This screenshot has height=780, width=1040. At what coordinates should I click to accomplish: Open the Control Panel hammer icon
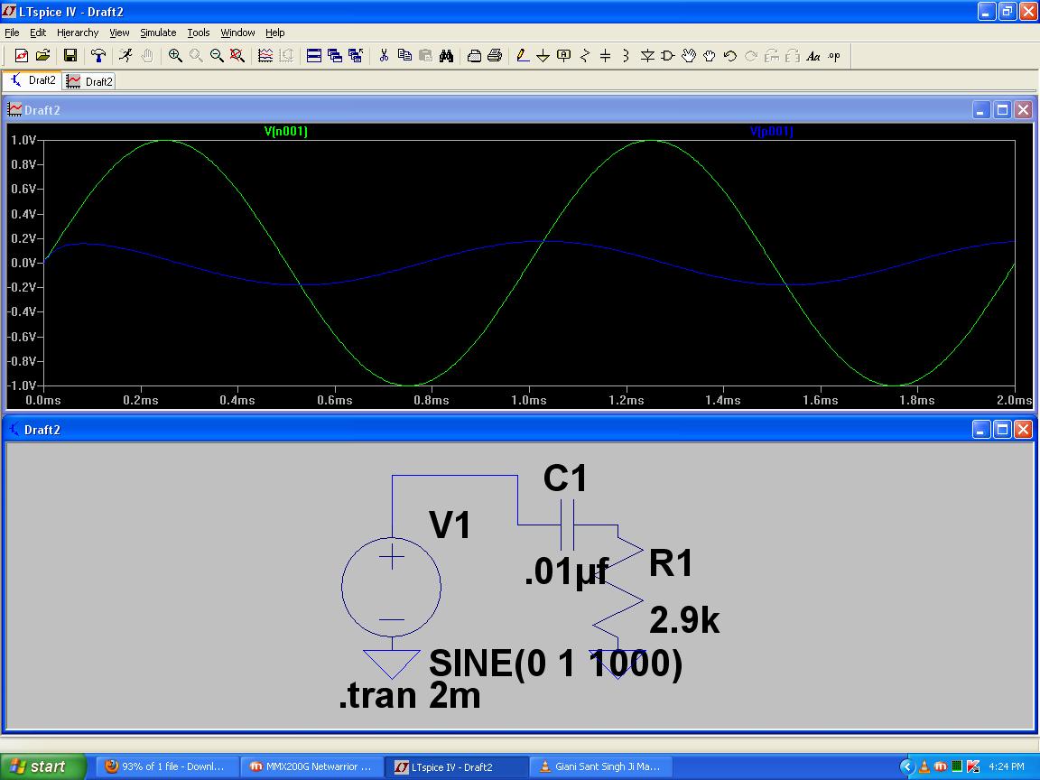click(98, 56)
